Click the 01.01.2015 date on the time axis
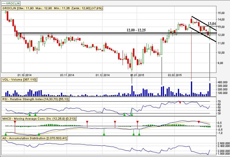 click(x=137, y=75)
